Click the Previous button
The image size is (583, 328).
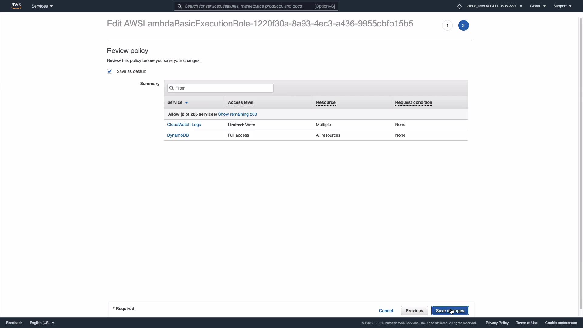[x=414, y=310]
